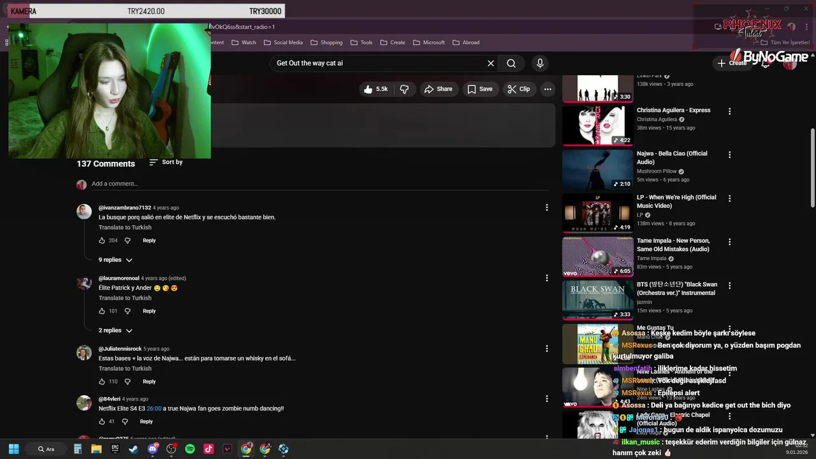This screenshot has width=816, height=459.
Task: Open the Shopping bookmarks folder
Action: point(326,43)
